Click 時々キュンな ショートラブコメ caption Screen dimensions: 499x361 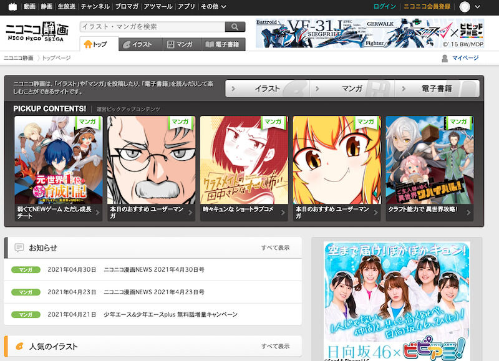point(238,209)
